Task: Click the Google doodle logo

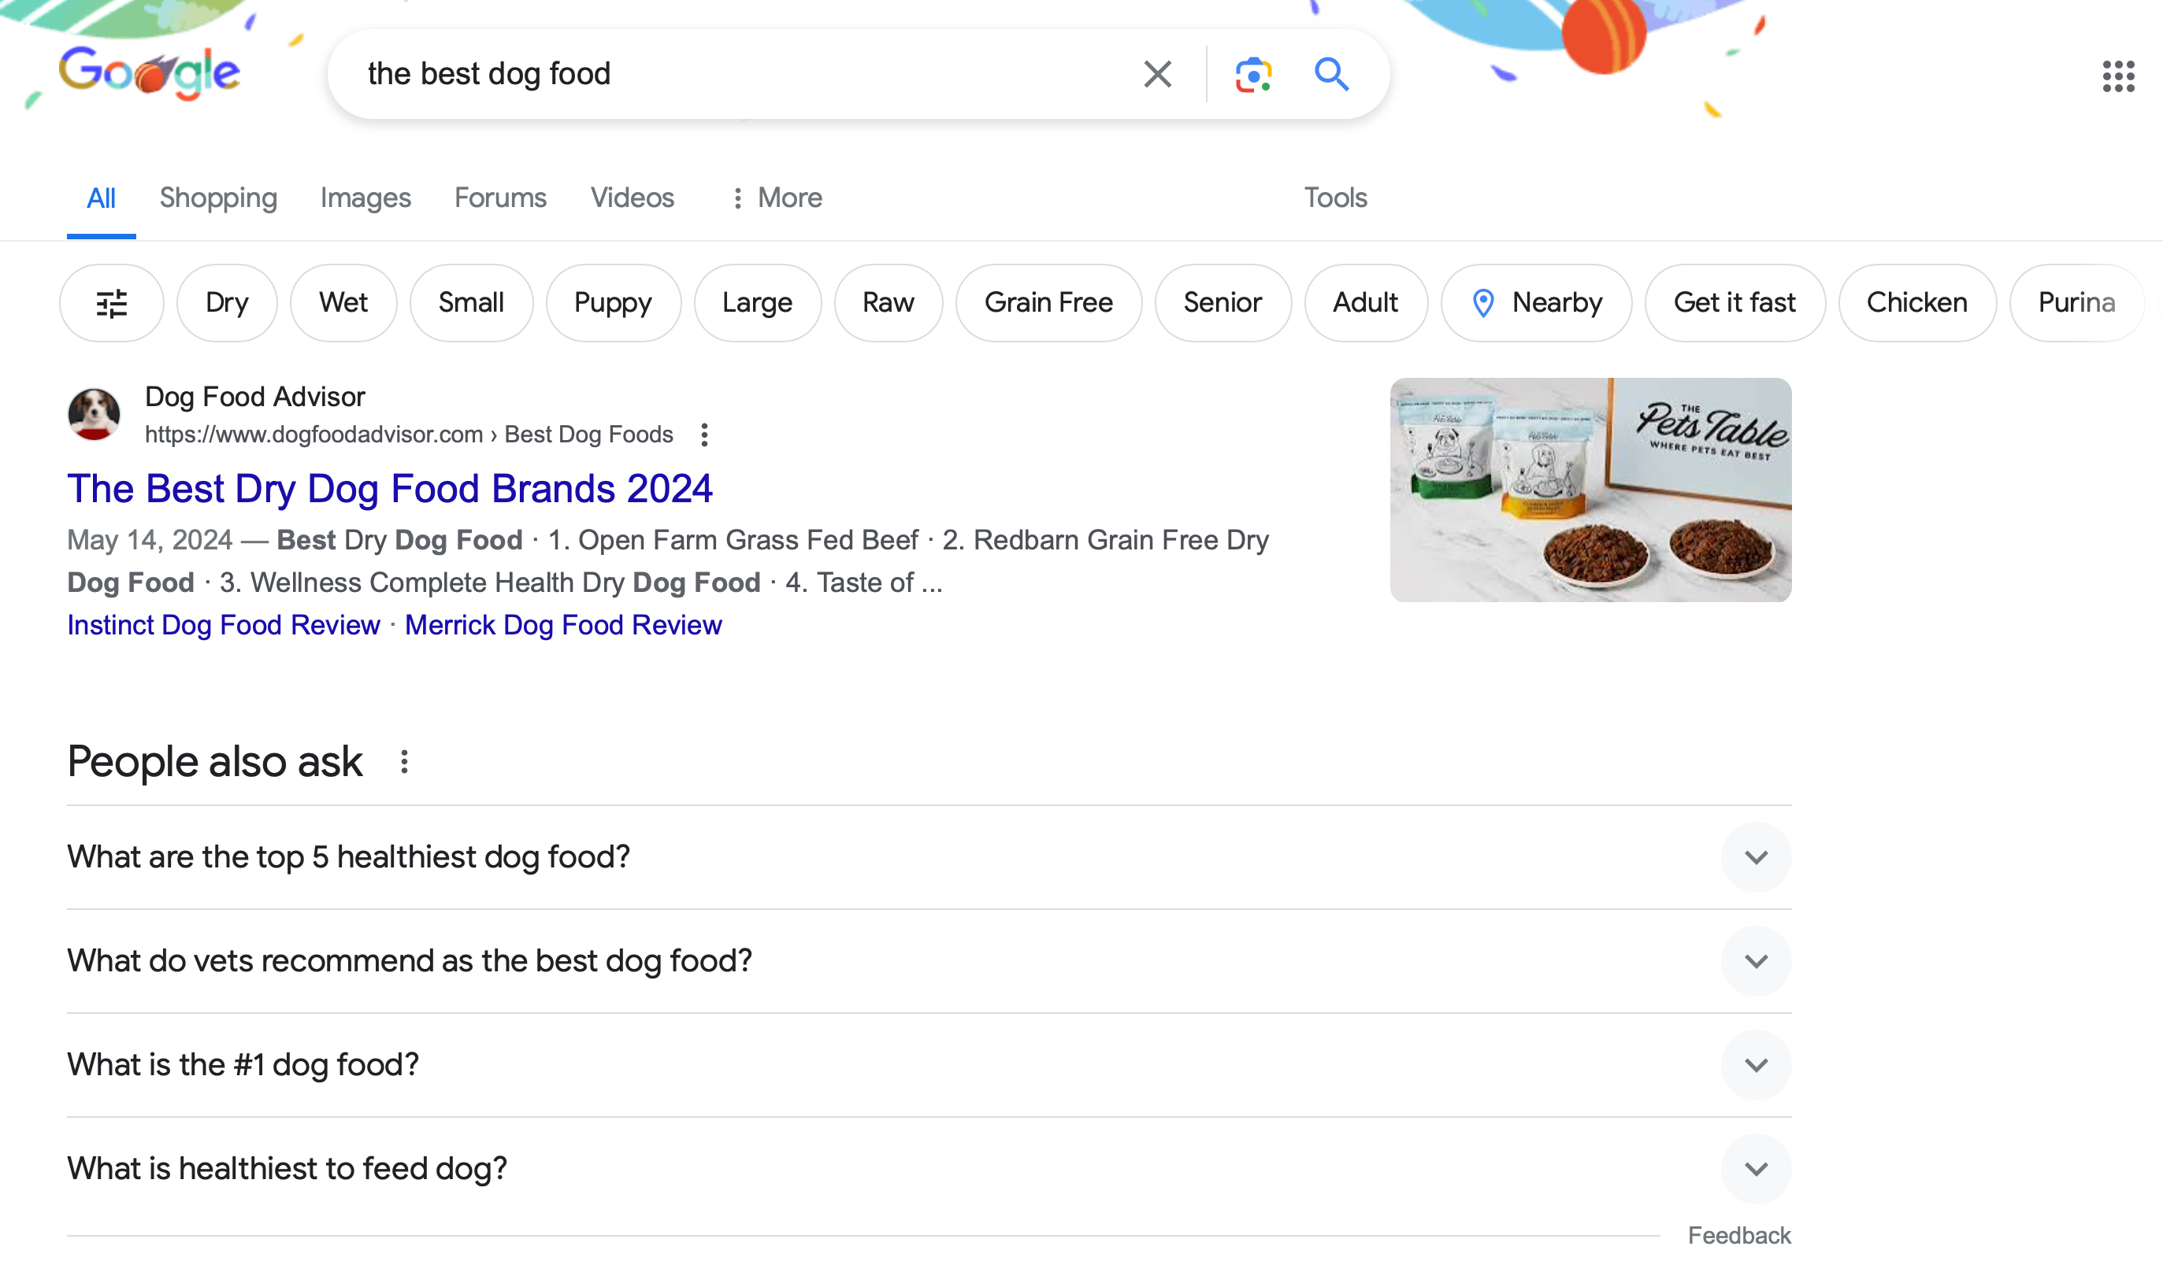Action: [x=150, y=73]
